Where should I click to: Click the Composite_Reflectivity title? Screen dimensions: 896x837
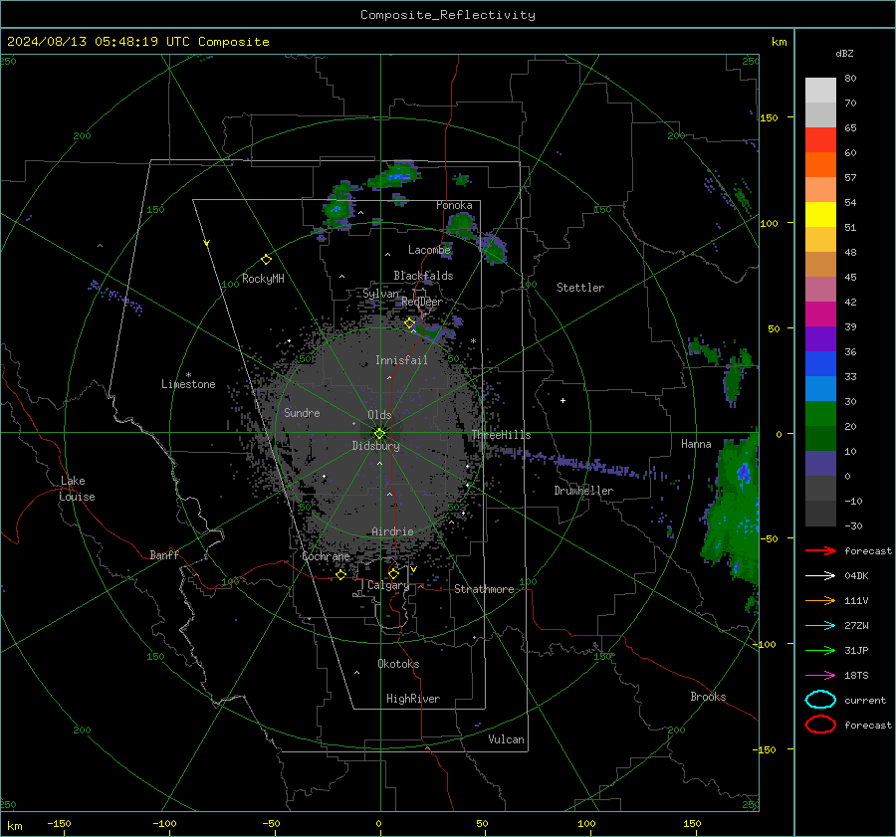(x=448, y=15)
